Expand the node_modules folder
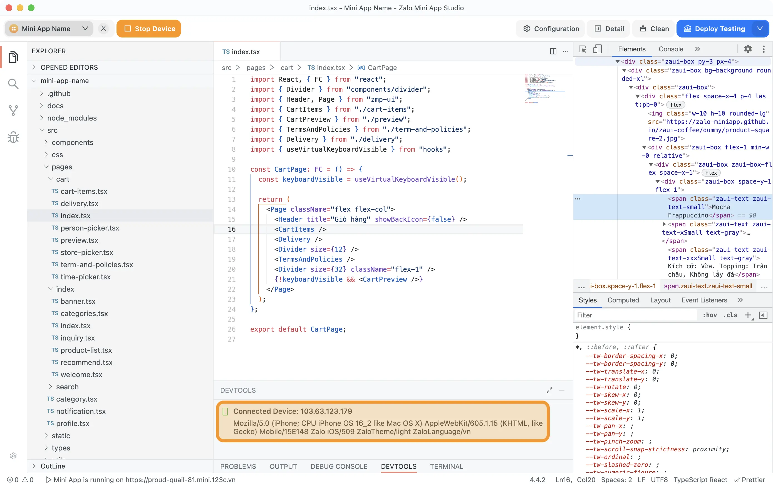 (71, 118)
